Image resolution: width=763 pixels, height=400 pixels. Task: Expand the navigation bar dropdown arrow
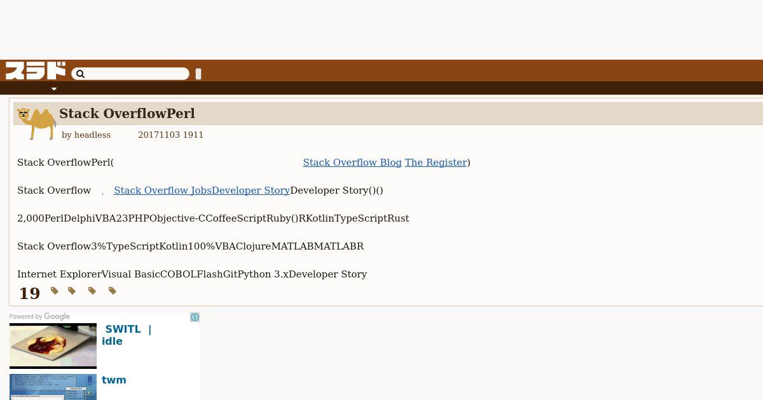point(54,89)
